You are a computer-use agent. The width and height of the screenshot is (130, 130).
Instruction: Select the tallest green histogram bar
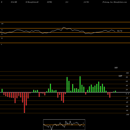point(80,84)
